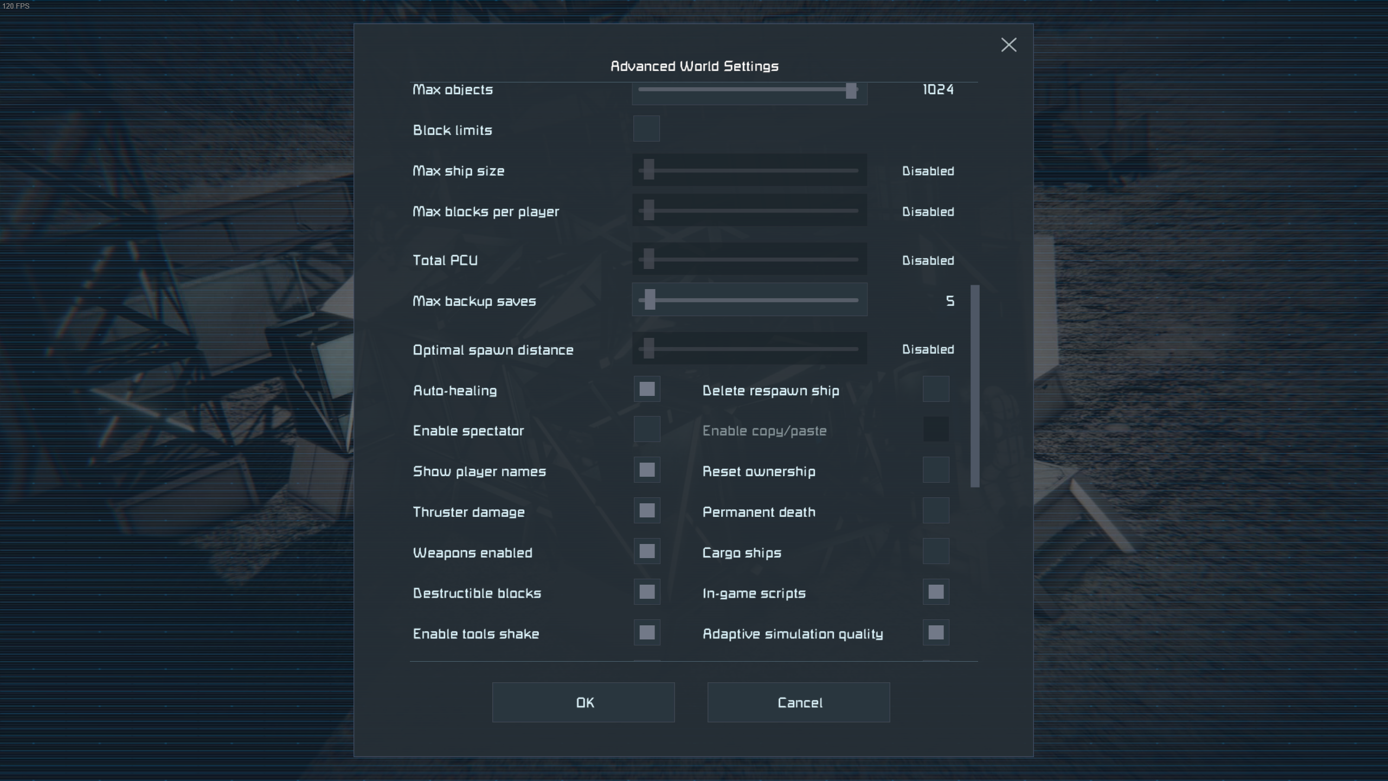The image size is (1388, 781).
Task: Toggle the Auto-healing checkbox
Action: pyautogui.click(x=647, y=389)
